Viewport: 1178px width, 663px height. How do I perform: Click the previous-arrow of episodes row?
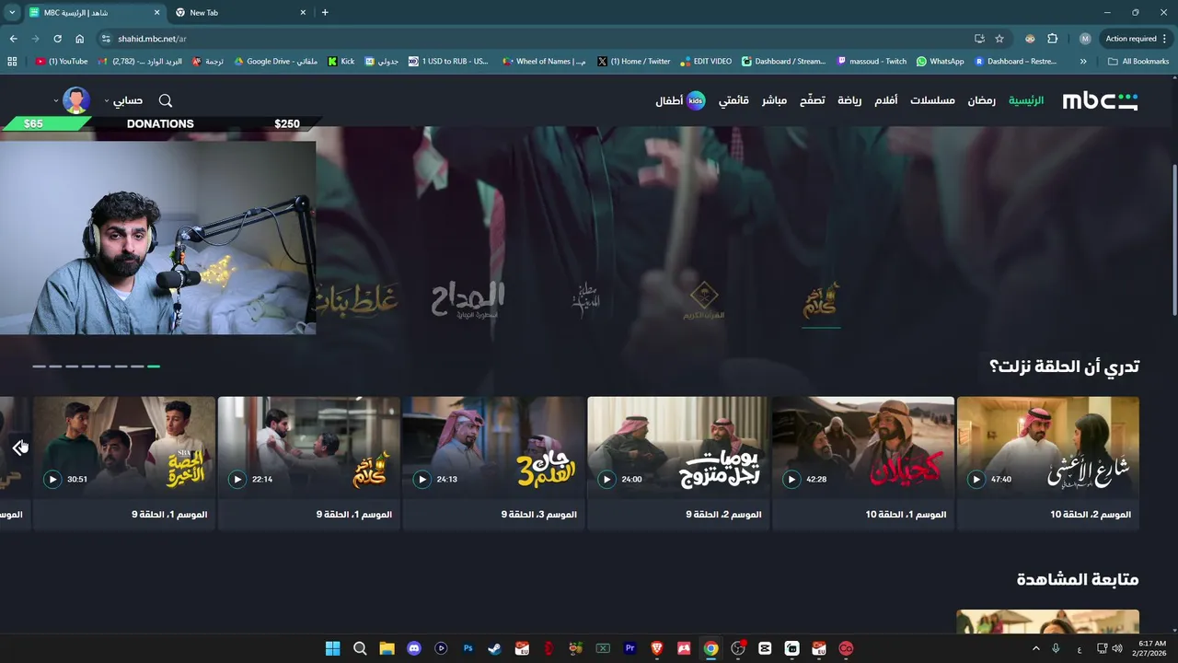(x=19, y=448)
